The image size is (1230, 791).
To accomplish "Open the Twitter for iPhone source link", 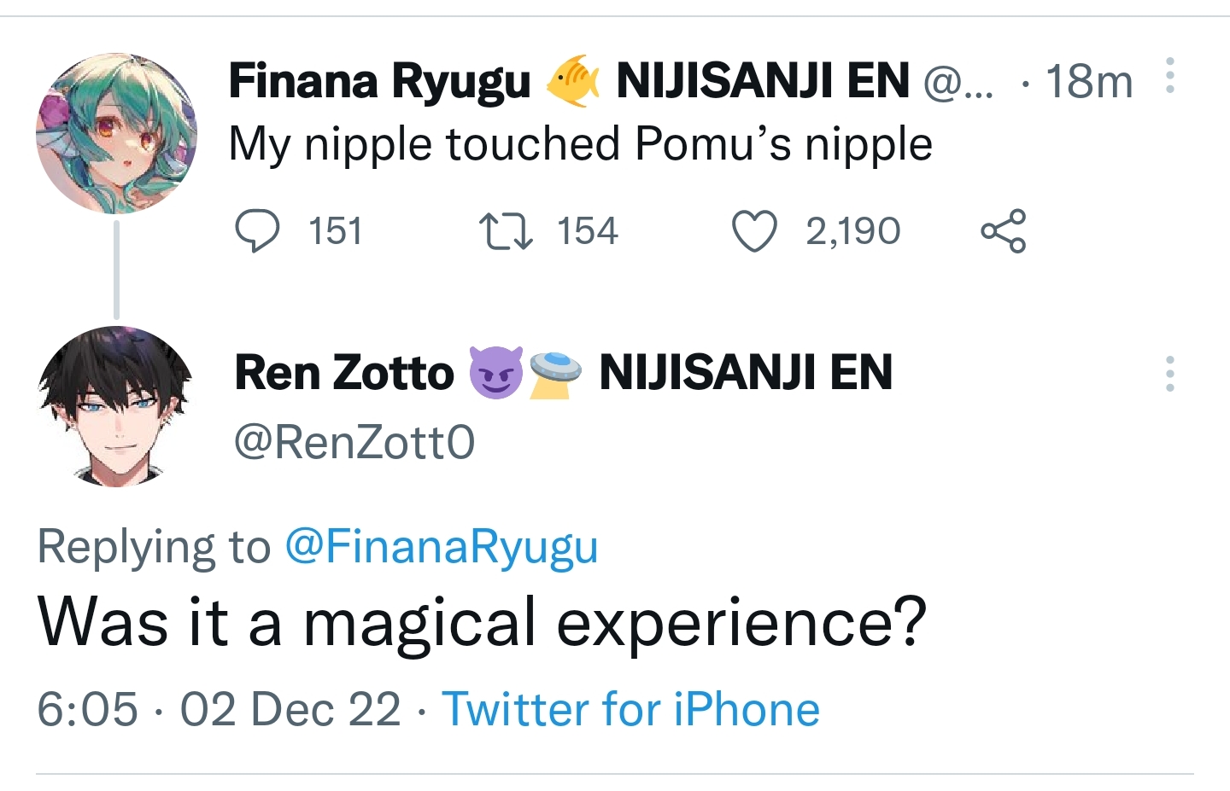I will (630, 709).
